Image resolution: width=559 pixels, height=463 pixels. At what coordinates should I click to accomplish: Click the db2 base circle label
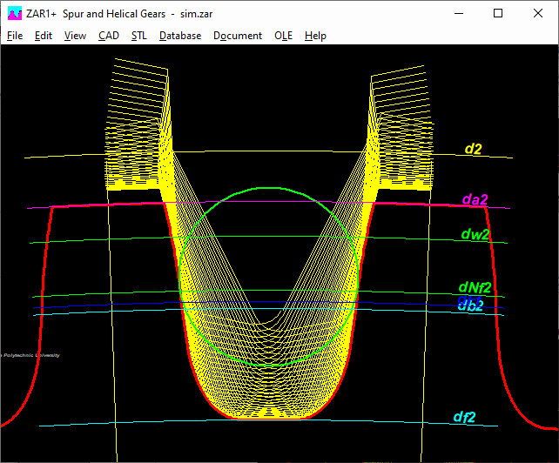[x=471, y=306]
